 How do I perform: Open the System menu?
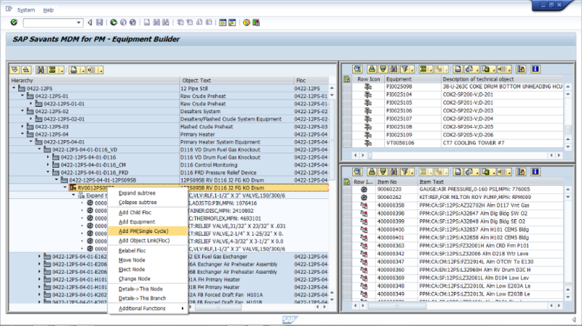[x=26, y=10]
